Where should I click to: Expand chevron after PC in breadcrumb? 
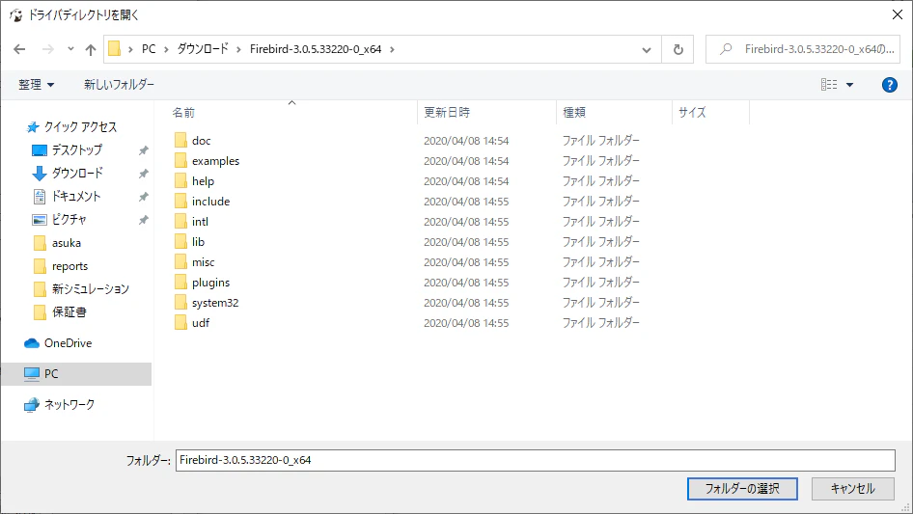(x=166, y=49)
